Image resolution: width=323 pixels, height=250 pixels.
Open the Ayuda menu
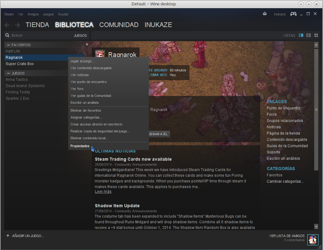(63, 14)
